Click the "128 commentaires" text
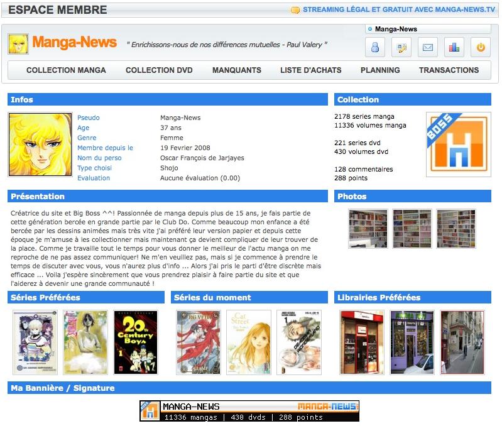502x426 pixels. coord(363,169)
